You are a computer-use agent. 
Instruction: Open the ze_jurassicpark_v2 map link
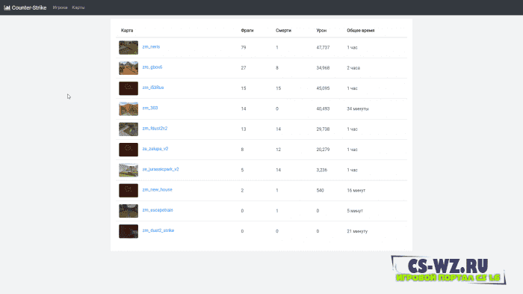point(161,169)
